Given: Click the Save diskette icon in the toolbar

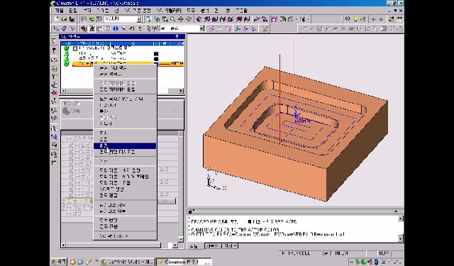Looking at the screenshot, I should pyautogui.click(x=72, y=19).
